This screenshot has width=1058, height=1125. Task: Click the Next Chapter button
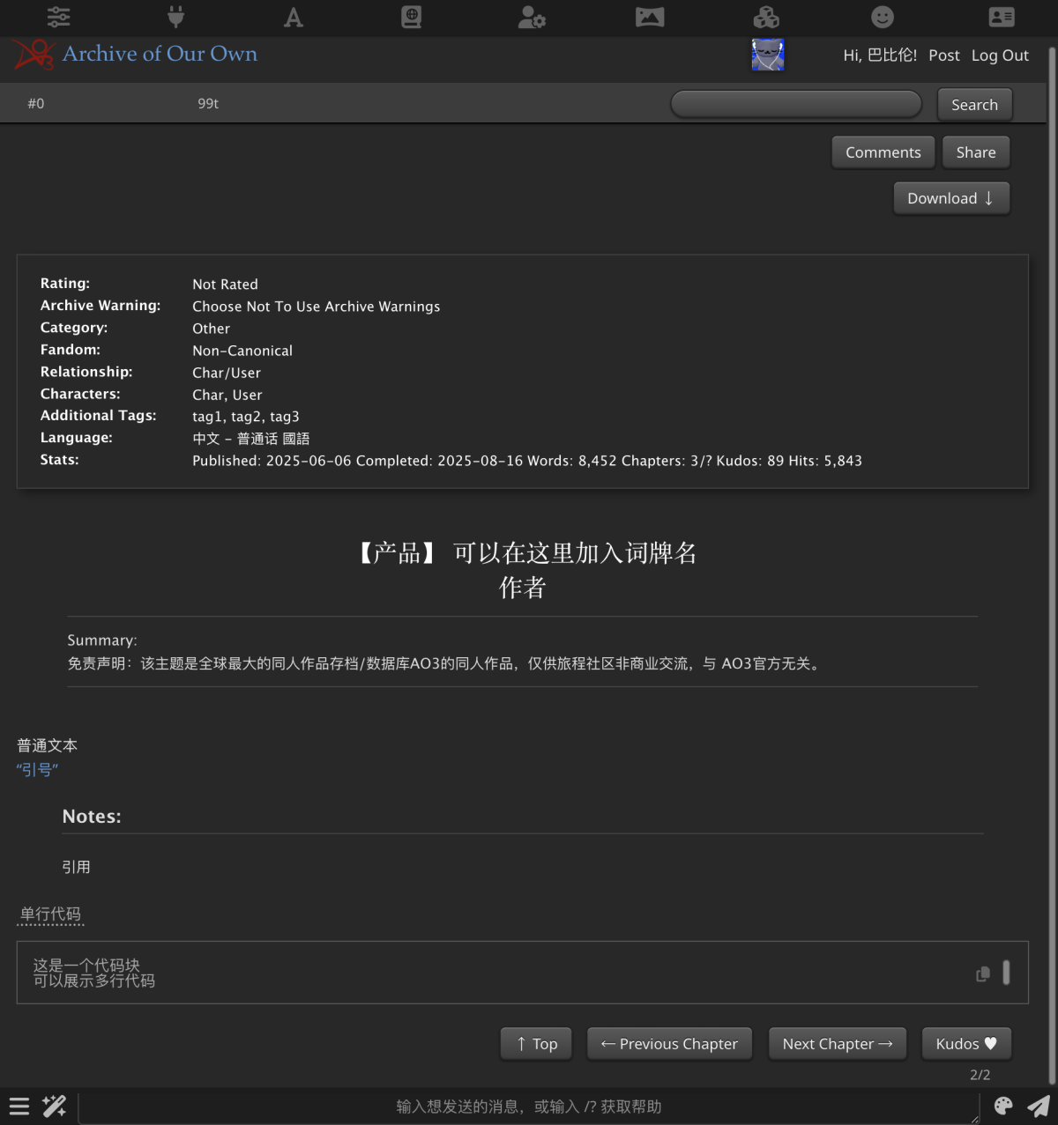[837, 1044]
